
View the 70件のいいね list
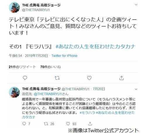pos(51,67)
